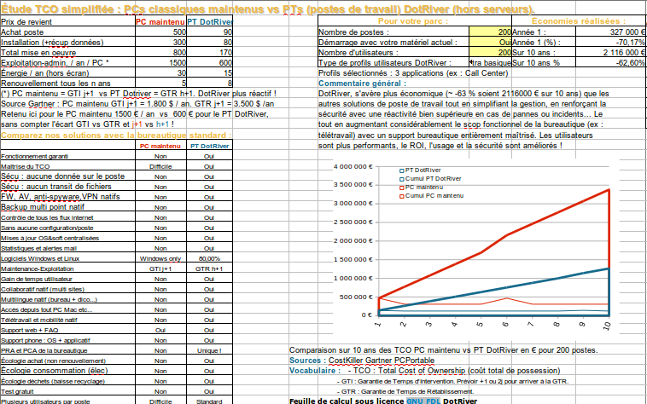Click the '4 000 000 €' chart axis label
This screenshot has height=404, width=647.
(x=353, y=167)
